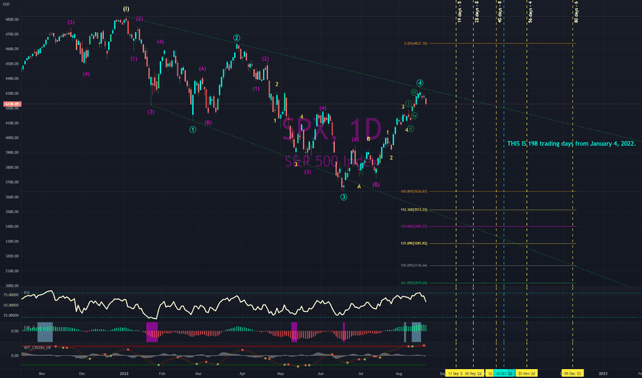
Task: Select the 135.09%(3285.82) Fibonacci level label
Action: pyautogui.click(x=414, y=243)
